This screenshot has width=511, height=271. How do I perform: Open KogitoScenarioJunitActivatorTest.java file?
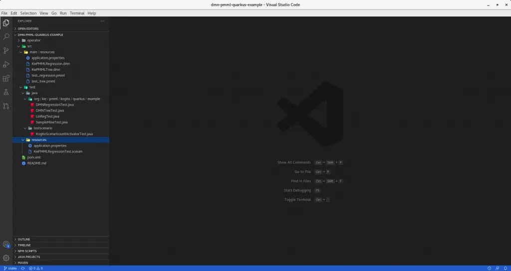point(64,134)
